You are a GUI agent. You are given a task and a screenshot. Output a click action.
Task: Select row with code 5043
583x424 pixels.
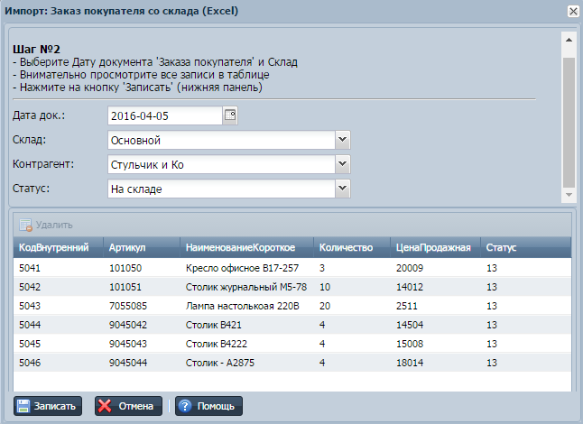coord(292,306)
